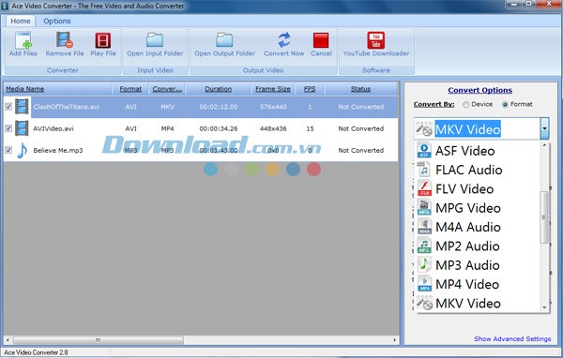Screen dimensions: 563x358
Task: Choose ASF Video from the list
Action: tap(465, 151)
